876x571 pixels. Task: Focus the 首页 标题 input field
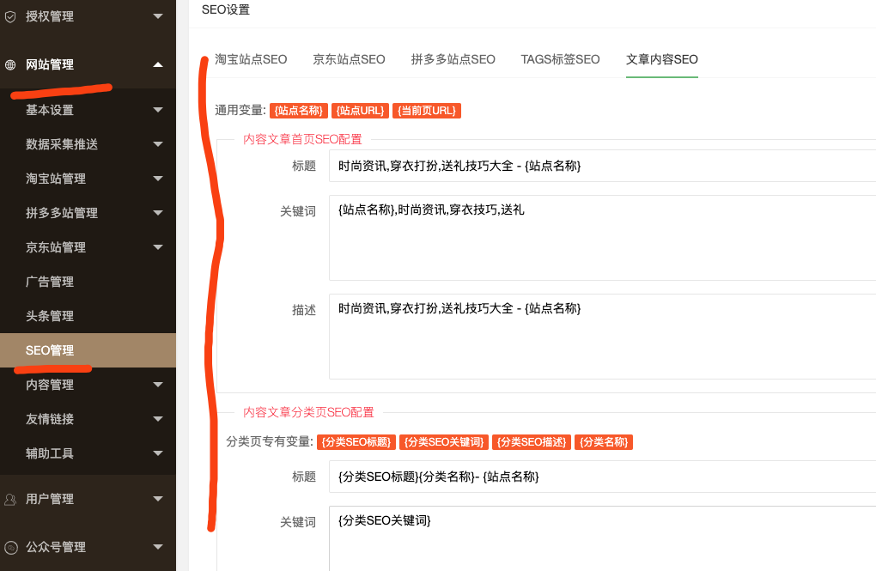pos(602,166)
